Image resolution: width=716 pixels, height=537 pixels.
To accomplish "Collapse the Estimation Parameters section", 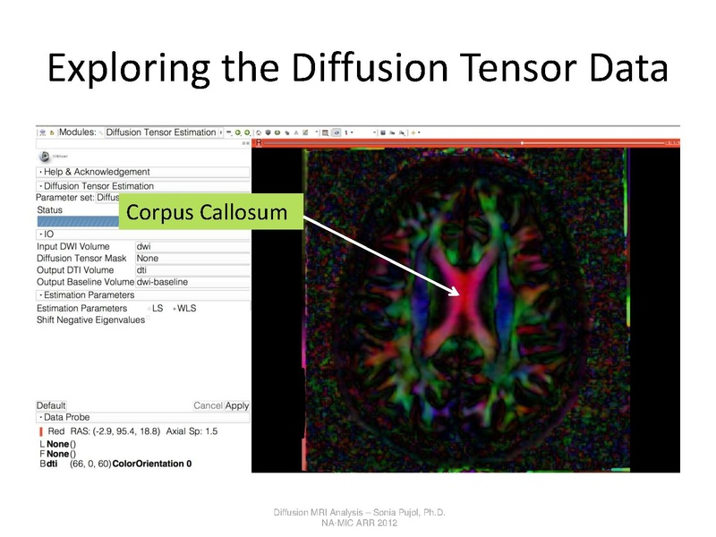I will (x=143, y=295).
